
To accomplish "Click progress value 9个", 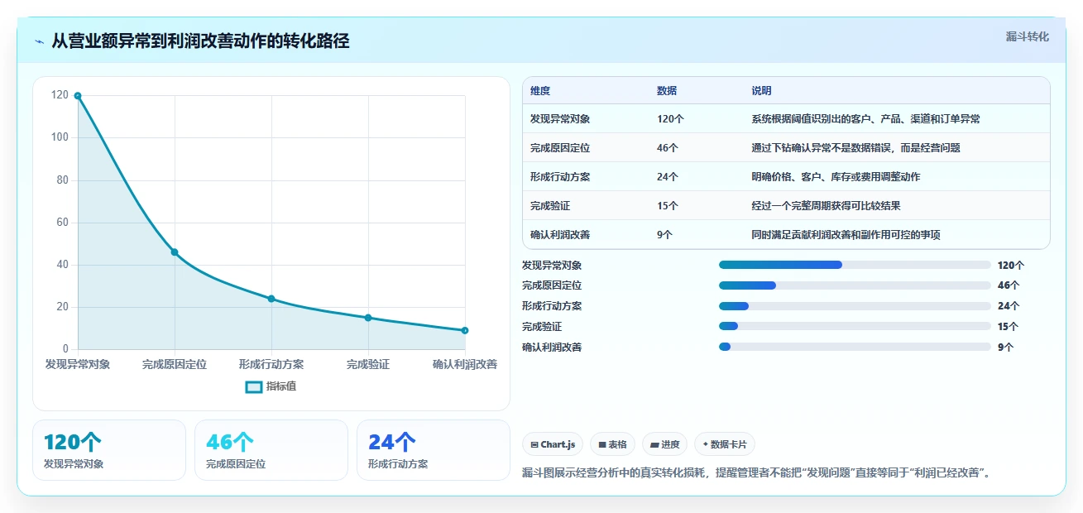I will click(1005, 348).
